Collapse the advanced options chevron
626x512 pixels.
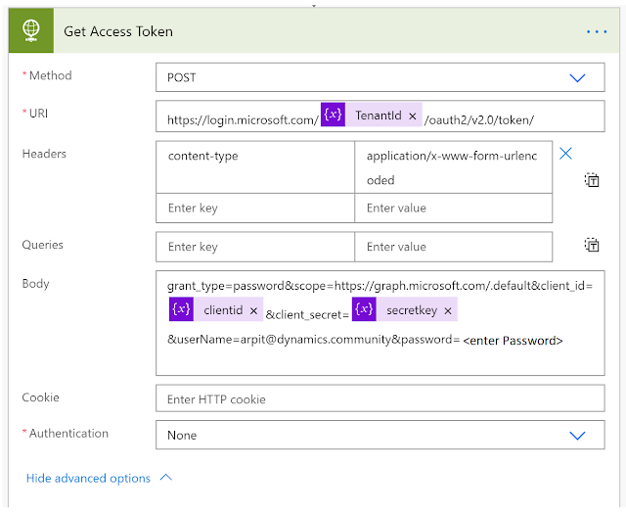164,478
